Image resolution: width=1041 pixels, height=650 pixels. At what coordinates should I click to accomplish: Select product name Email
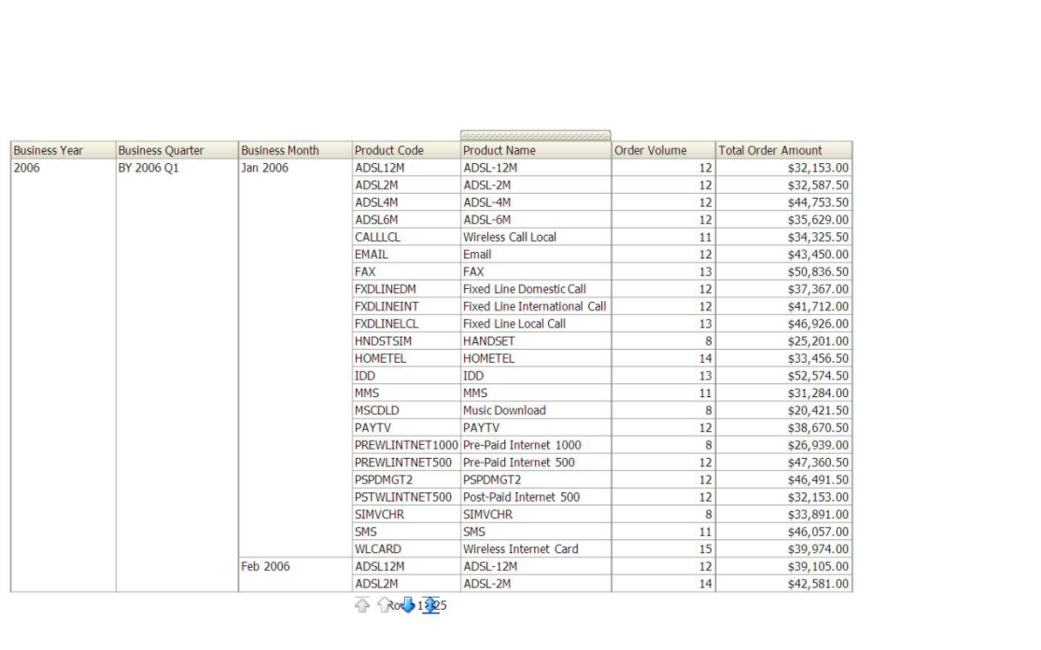[477, 254]
